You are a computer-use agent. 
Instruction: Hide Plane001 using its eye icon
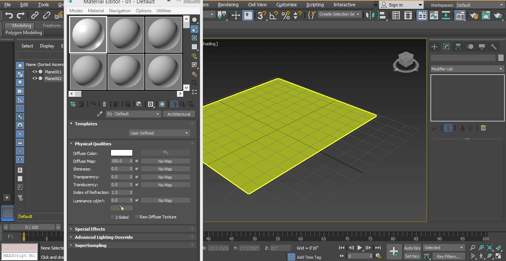(34, 72)
